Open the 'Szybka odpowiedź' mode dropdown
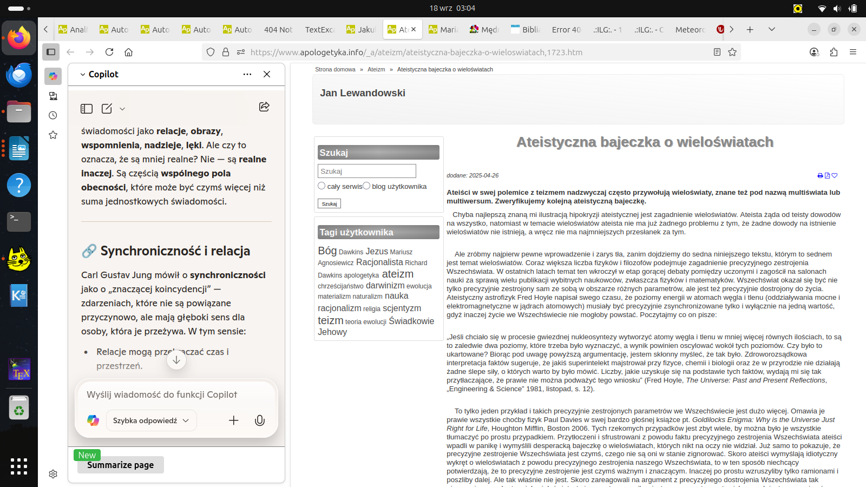Viewport: 866px width, 487px height. [151, 420]
